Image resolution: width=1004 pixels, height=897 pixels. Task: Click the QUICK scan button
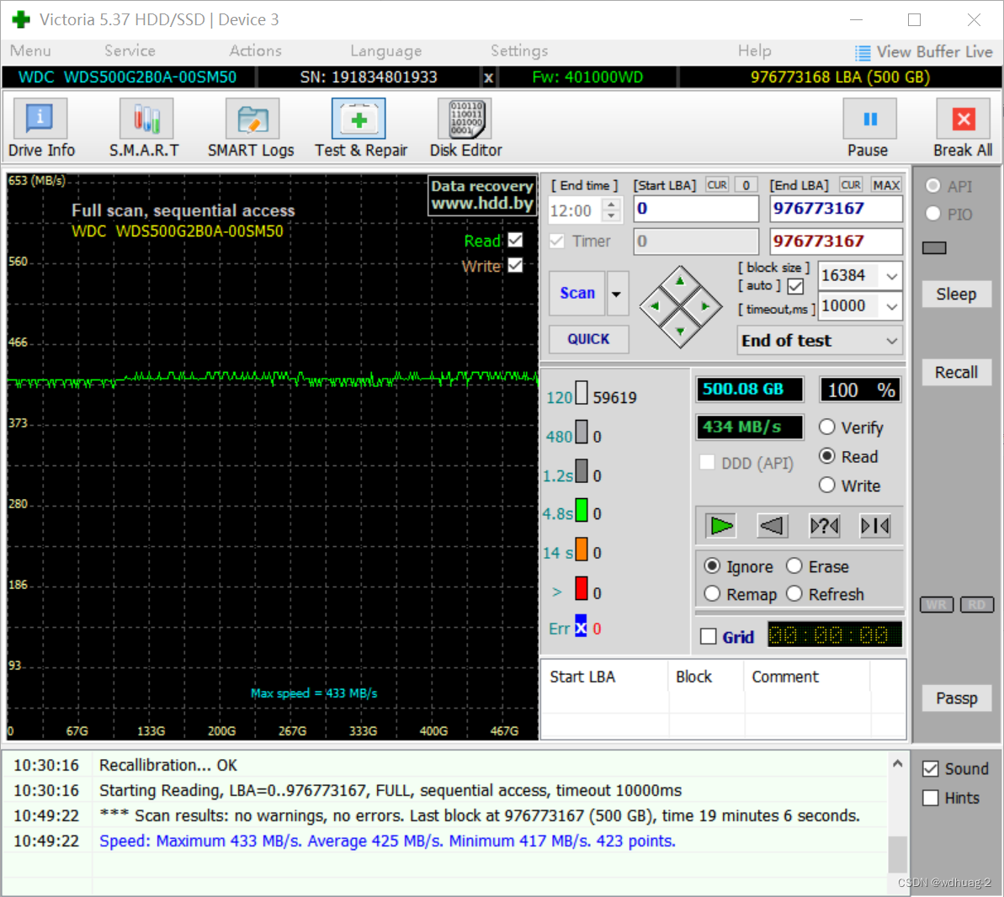pyautogui.click(x=588, y=339)
